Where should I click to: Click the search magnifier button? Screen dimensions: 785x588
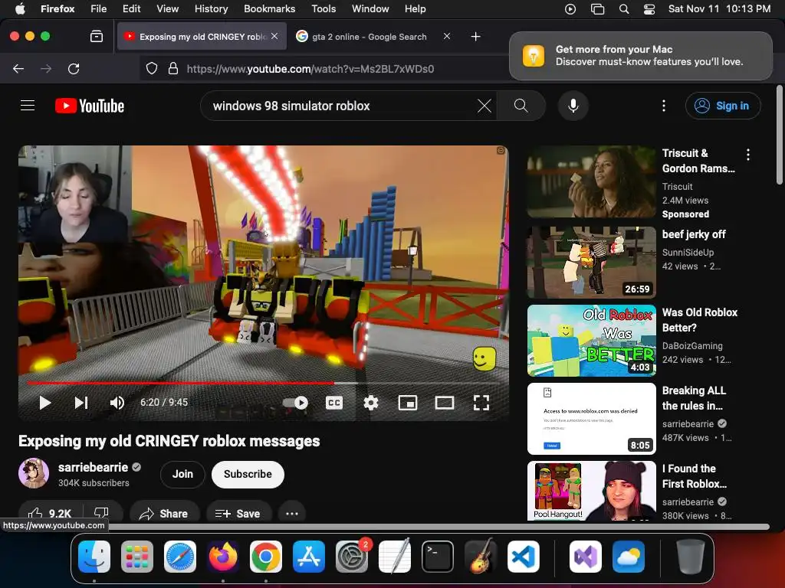tap(521, 106)
